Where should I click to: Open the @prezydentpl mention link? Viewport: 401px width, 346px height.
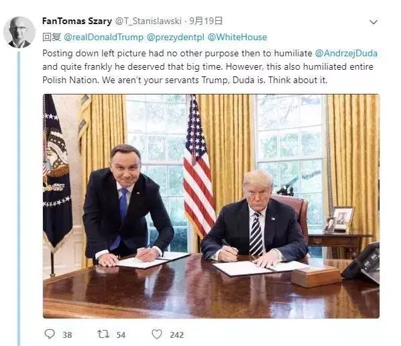tap(176, 38)
